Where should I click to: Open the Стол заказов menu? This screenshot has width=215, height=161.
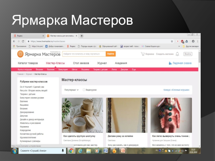tap(81, 63)
